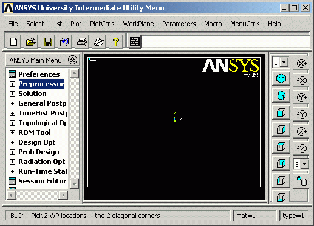
Task: Click the rotate about Z clockwise icon
Action: [x=302, y=131]
